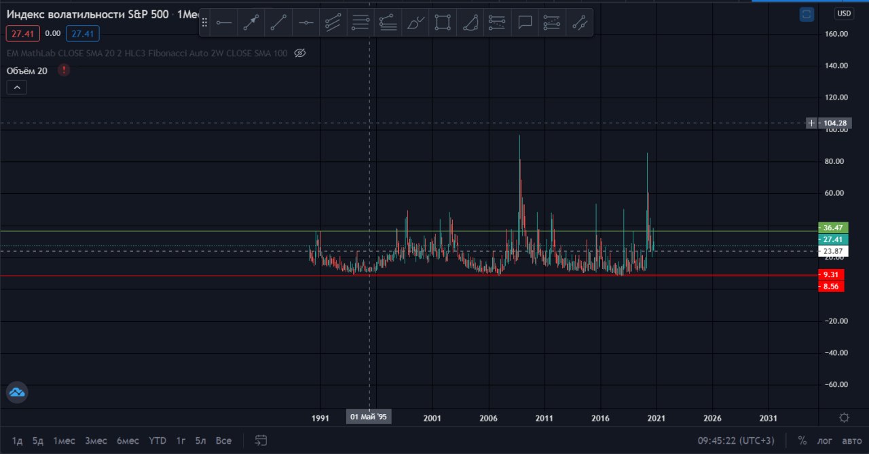Click the blue cloud icon on the chart

(x=17, y=392)
